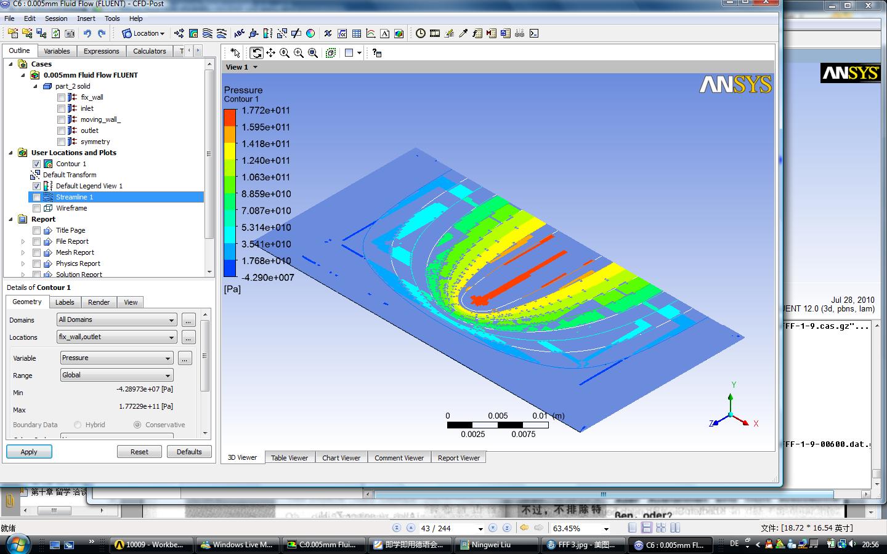Image resolution: width=887 pixels, height=554 pixels.
Task: Insert a Chart from toolbar
Action: click(x=371, y=33)
